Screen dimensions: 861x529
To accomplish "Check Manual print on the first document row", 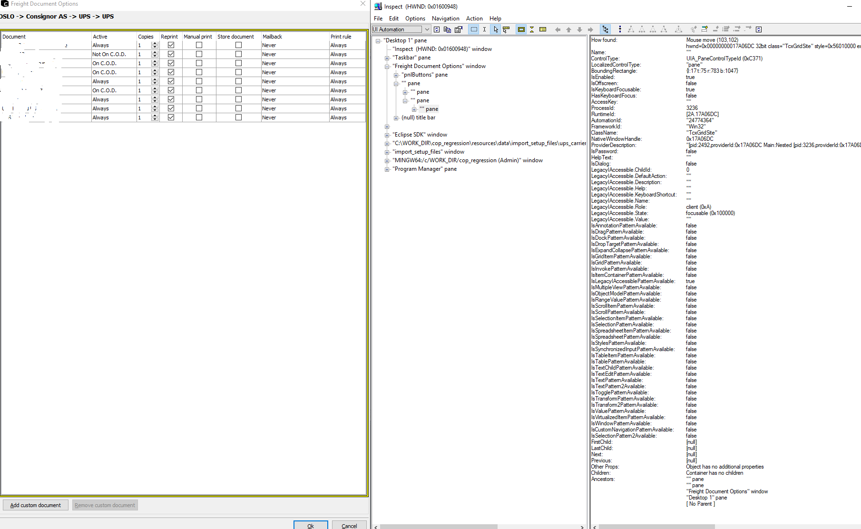I will [x=198, y=45].
